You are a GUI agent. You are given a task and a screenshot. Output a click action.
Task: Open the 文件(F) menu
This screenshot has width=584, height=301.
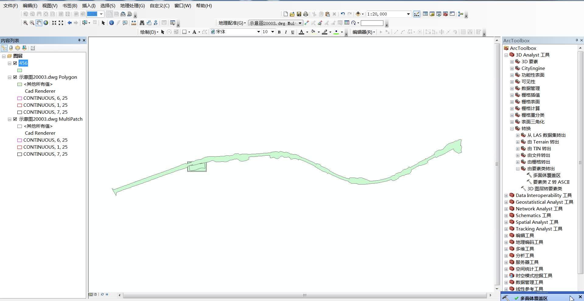point(11,6)
